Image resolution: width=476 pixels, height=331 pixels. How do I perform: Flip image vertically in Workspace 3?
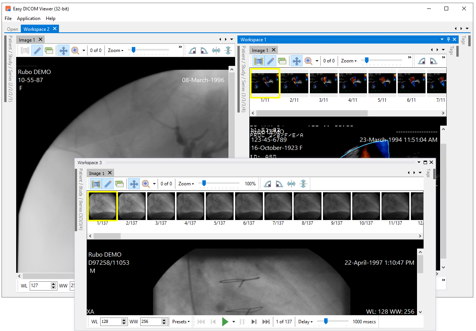pos(303,184)
